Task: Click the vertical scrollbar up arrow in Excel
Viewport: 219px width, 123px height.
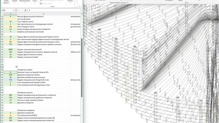Action: tap(82, 14)
